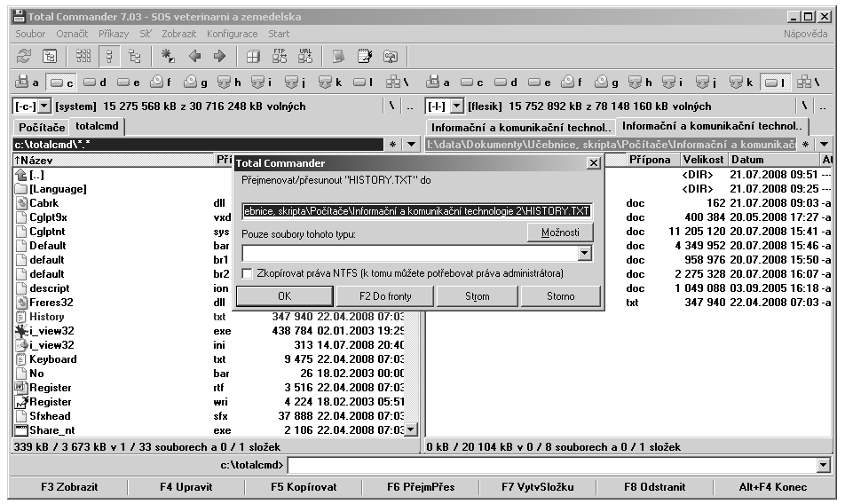Select network drive k in left panel
845x504 pixels.
(x=330, y=83)
